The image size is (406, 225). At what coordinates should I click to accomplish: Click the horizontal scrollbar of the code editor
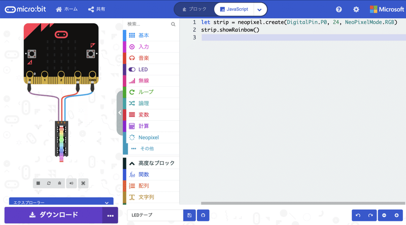[x=303, y=203]
